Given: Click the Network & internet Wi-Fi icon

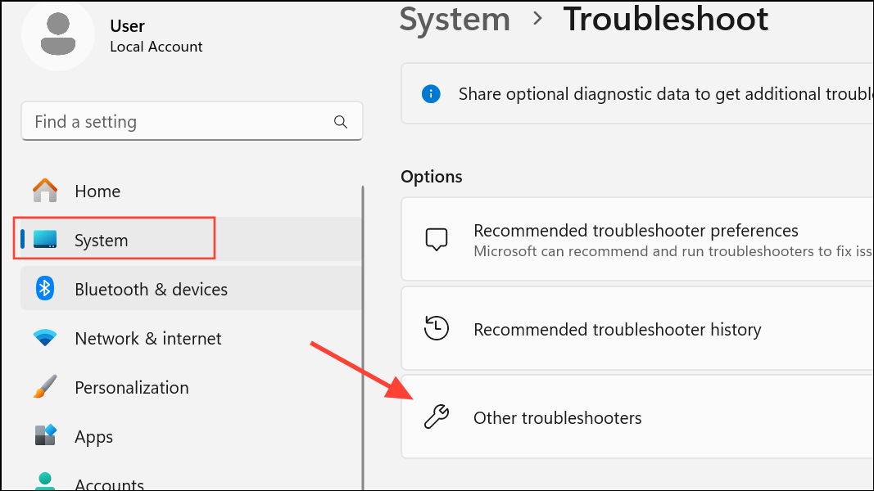Looking at the screenshot, I should click(44, 337).
